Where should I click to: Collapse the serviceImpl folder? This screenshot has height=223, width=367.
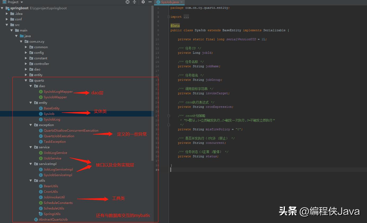click(31, 164)
